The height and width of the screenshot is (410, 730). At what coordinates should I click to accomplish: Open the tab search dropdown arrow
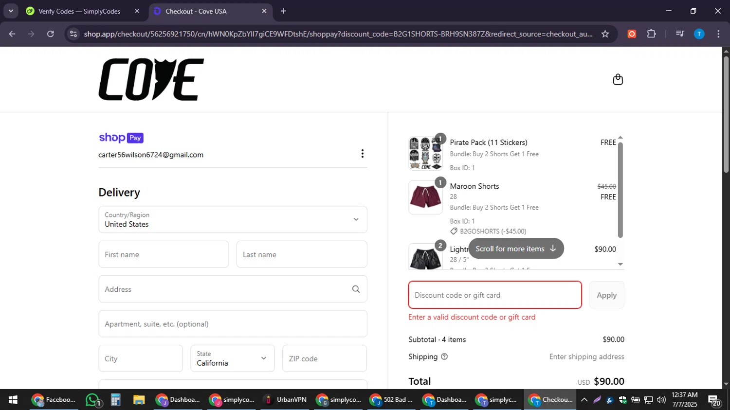point(11,11)
